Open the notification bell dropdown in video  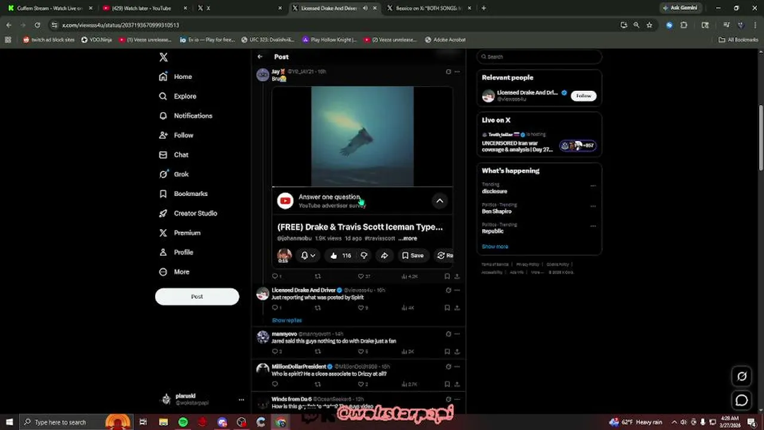tap(308, 256)
